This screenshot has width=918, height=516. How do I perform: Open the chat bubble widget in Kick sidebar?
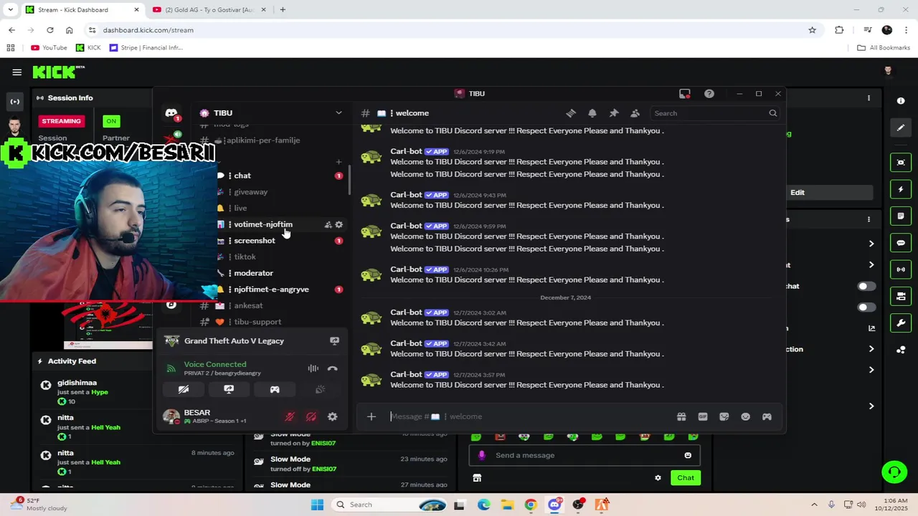coord(901,243)
